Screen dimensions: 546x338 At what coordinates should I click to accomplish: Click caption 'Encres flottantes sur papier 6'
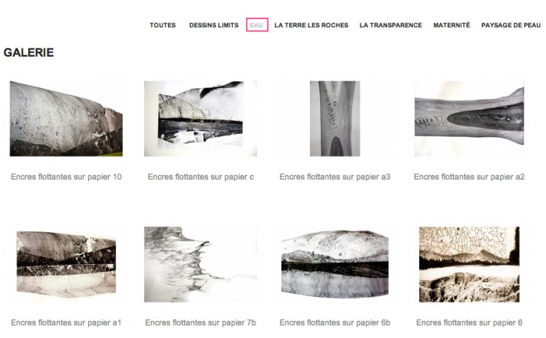469,323
